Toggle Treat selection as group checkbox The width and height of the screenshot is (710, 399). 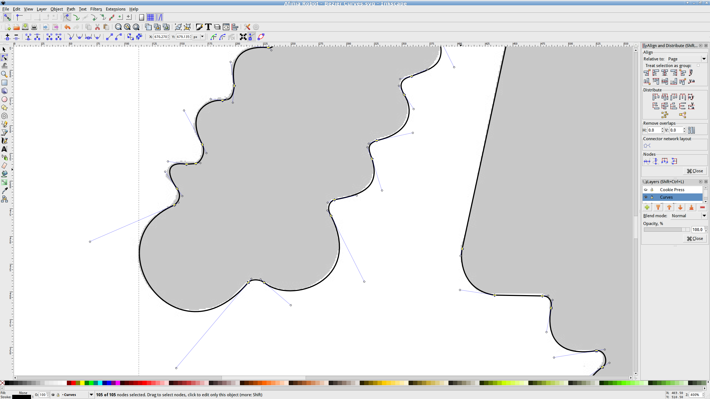(698, 65)
